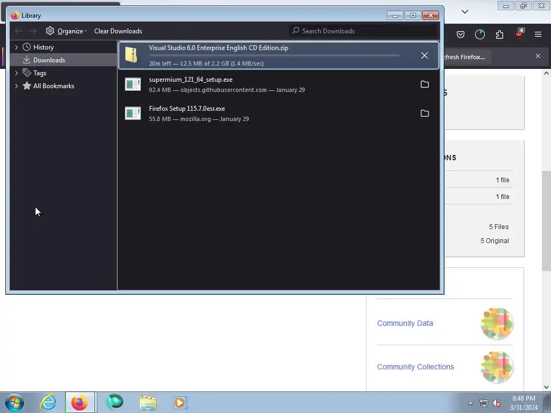Open the taskbar clock and date
This screenshot has height=413, width=551.
(x=524, y=403)
